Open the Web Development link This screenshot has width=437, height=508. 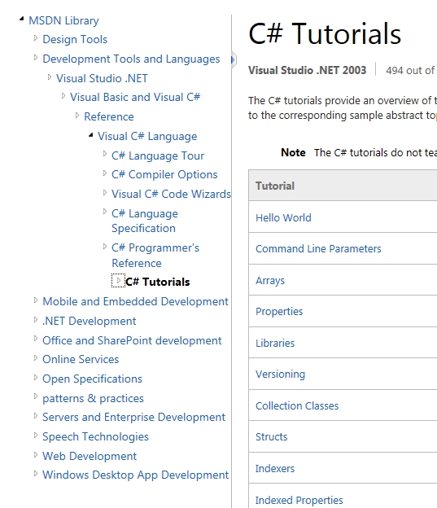coord(90,456)
